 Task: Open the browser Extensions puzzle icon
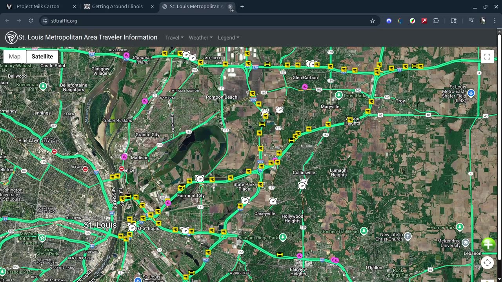tap(436, 21)
